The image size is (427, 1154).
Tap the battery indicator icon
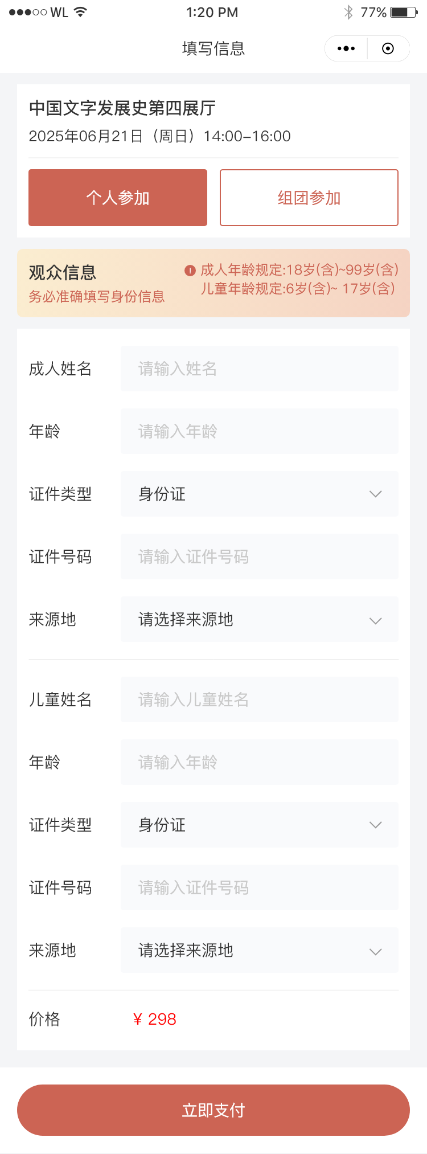pos(403,12)
